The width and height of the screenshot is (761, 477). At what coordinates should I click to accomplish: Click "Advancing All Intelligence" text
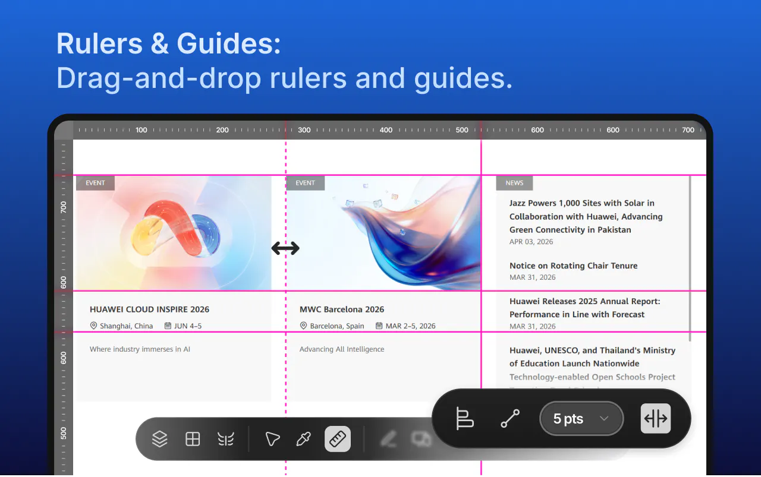[x=342, y=349]
